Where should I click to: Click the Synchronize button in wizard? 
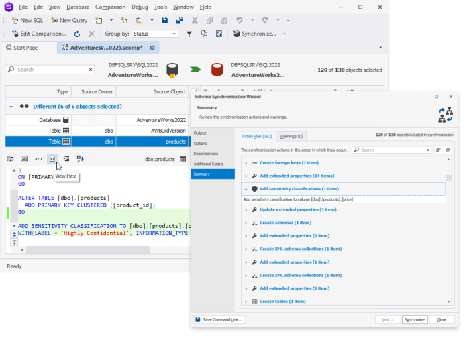click(414, 319)
